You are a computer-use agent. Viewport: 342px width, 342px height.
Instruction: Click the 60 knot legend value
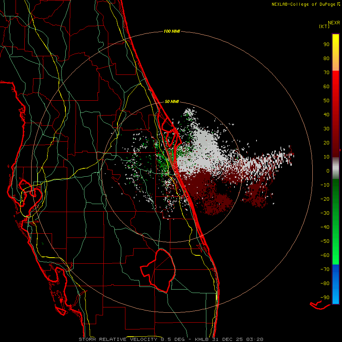(326, 86)
